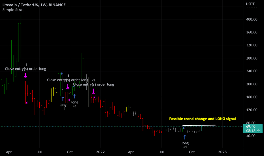Click the 360.00 price axis label
Viewport: 264px width, 156px height.
point(252,32)
